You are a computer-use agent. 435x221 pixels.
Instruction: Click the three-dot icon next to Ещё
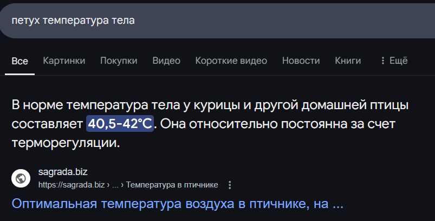[383, 61]
